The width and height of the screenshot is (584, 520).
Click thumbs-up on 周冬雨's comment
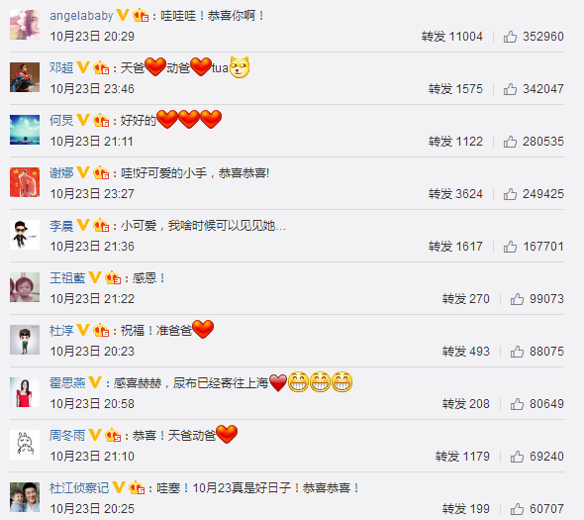coord(517,457)
